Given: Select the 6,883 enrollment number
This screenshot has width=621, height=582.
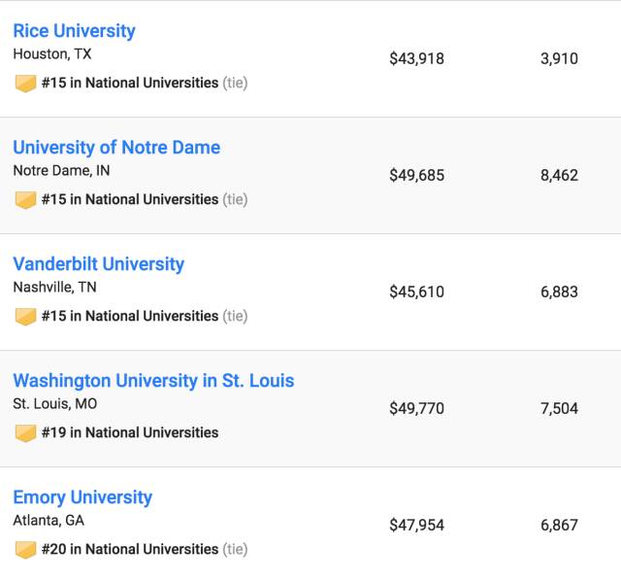Looking at the screenshot, I should click(559, 291).
